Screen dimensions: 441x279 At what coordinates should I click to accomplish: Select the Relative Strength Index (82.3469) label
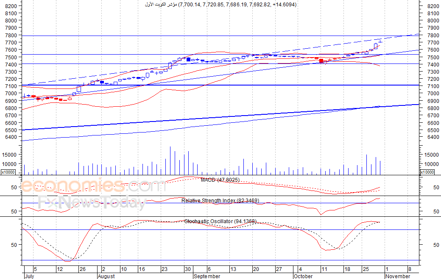220,200
